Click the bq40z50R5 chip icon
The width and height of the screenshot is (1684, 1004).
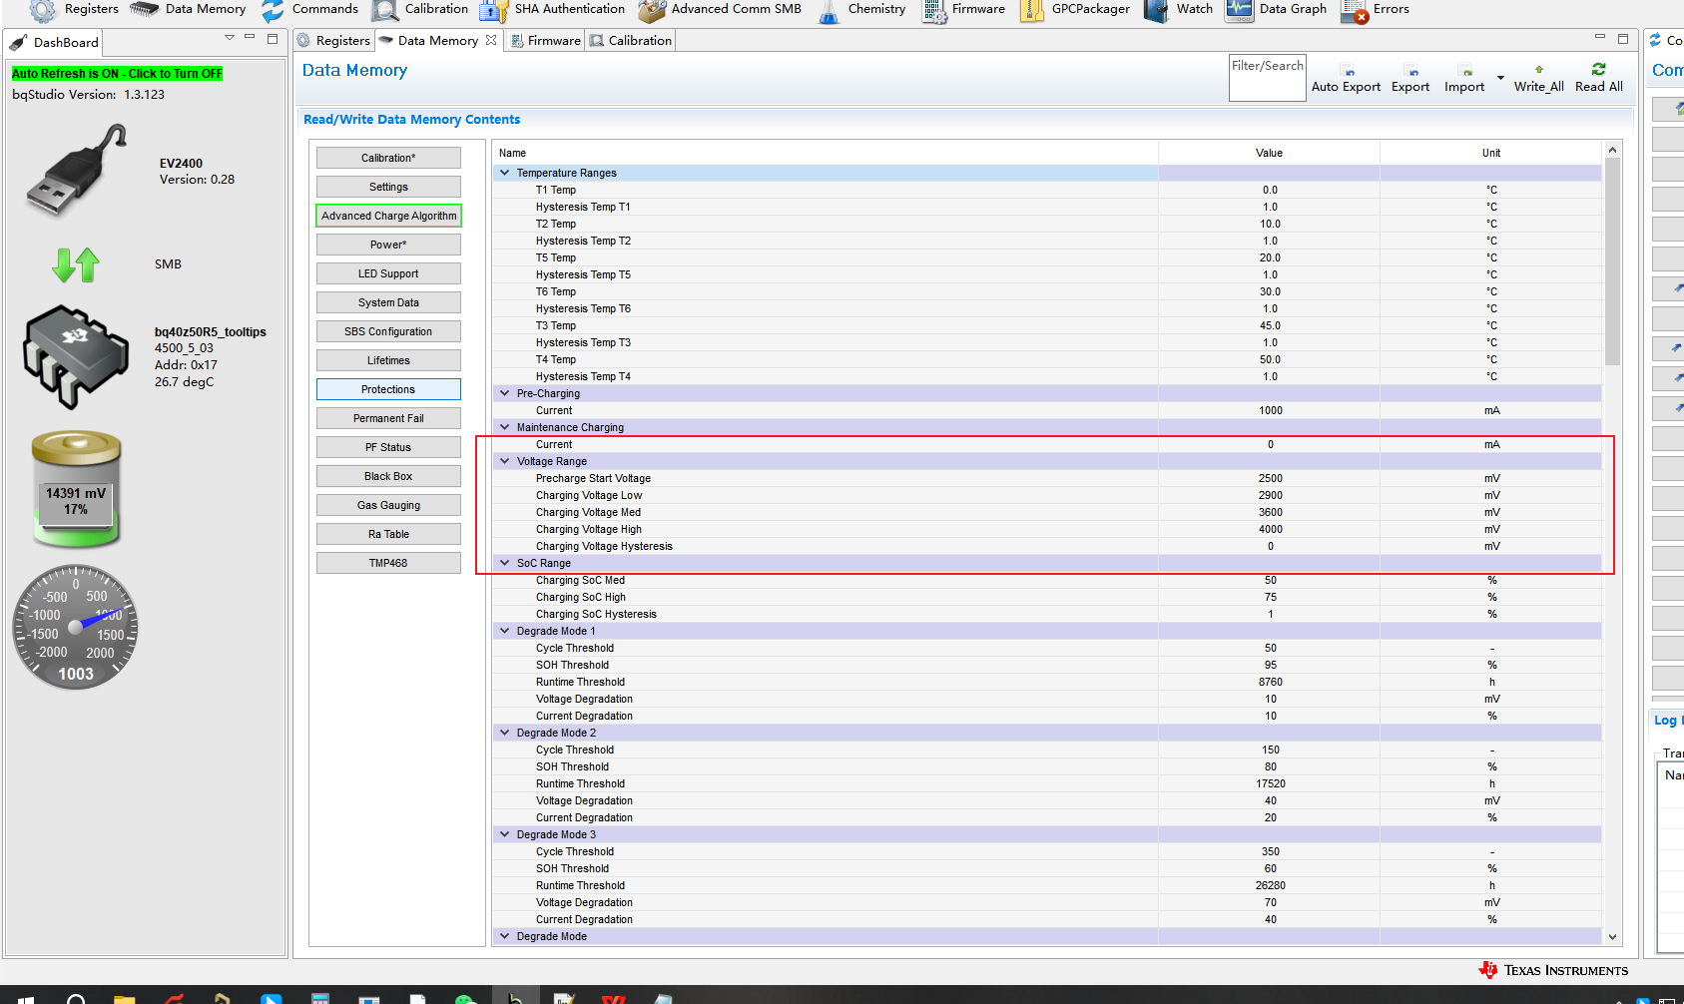tap(76, 356)
